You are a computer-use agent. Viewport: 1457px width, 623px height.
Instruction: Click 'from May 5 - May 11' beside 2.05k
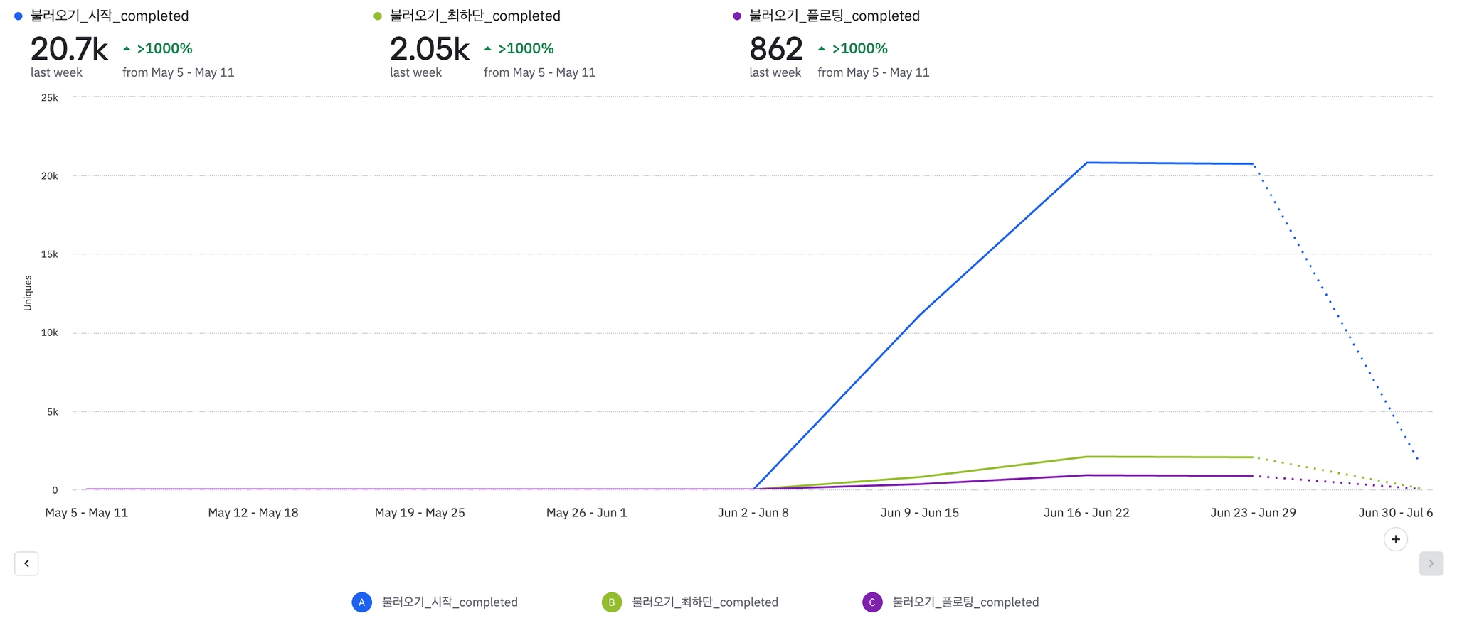click(540, 72)
